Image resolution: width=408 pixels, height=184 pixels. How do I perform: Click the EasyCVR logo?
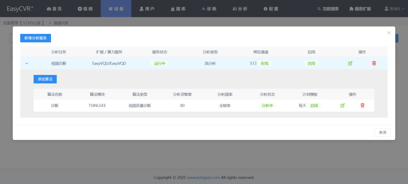tap(20, 9)
